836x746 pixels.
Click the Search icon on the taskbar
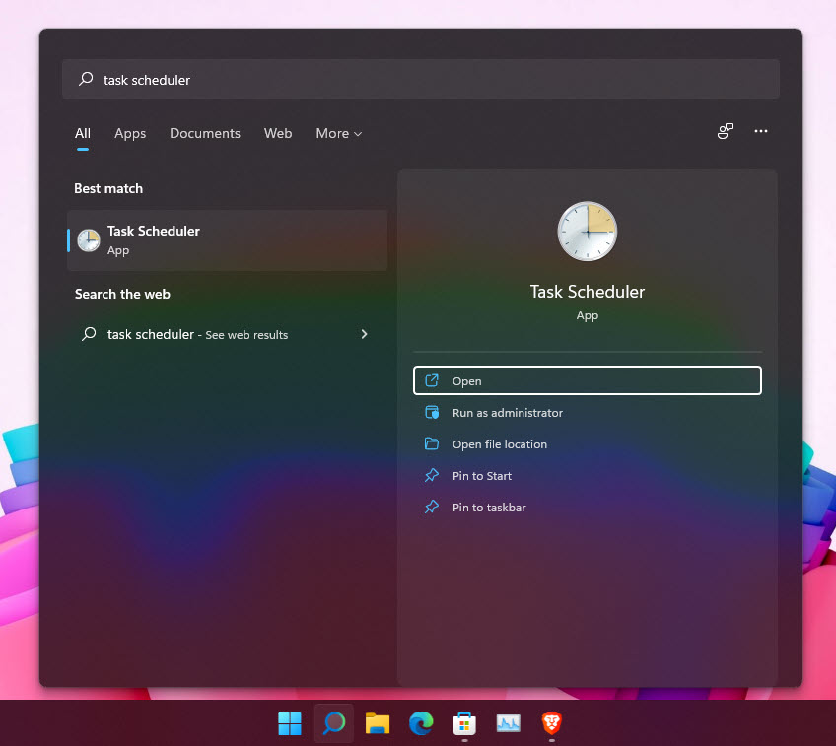click(x=334, y=723)
